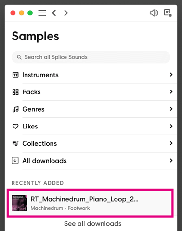Click the Genres music note icon
The width and height of the screenshot is (182, 231).
pos(15,109)
